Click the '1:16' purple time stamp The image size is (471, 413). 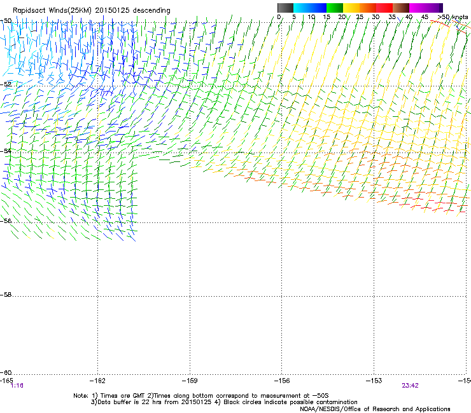(x=17, y=386)
